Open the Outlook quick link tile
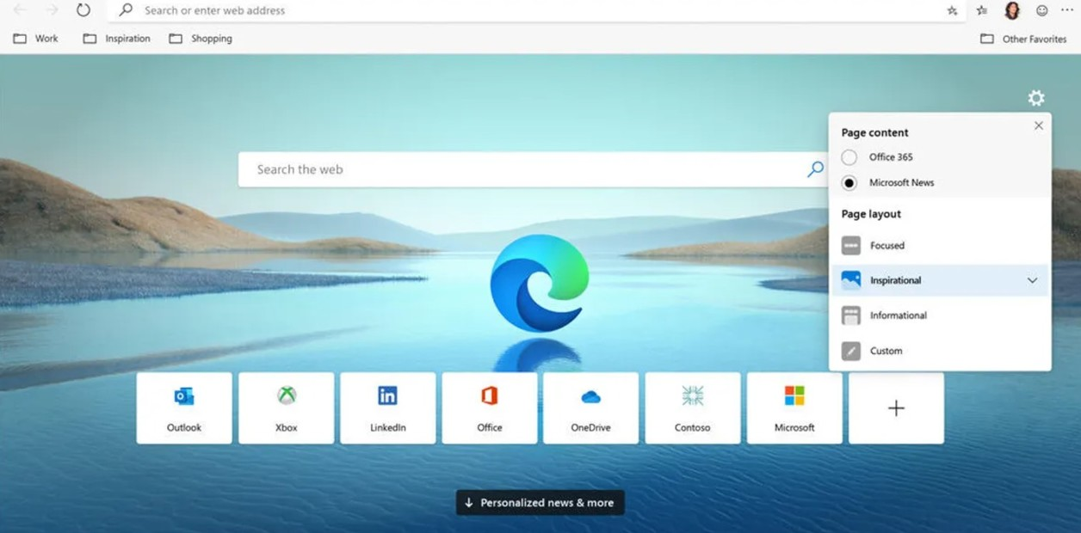Image resolution: width=1081 pixels, height=533 pixels. (x=184, y=407)
